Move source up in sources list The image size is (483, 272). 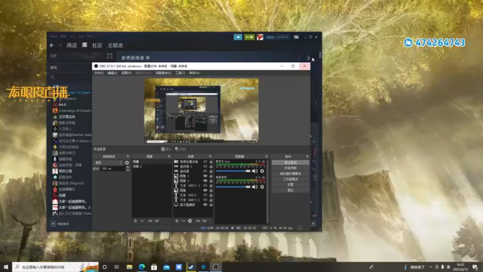(198, 221)
